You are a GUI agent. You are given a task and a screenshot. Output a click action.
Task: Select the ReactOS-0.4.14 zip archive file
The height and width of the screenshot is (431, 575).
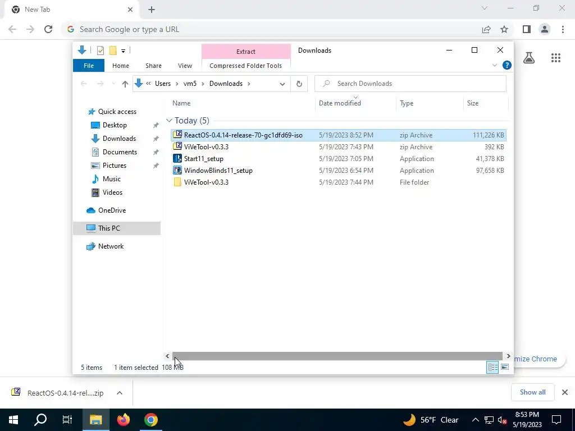[x=339, y=135]
